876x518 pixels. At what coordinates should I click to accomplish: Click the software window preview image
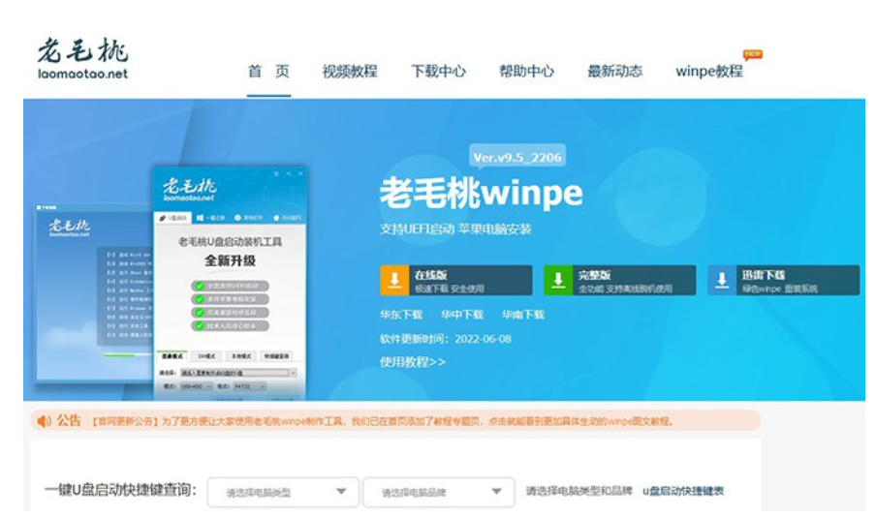tap(229, 281)
